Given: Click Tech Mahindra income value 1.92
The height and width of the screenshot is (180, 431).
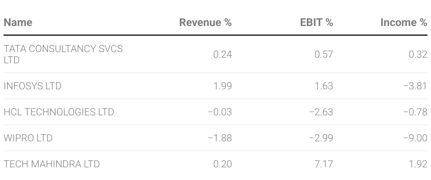Looking at the screenshot, I should (x=418, y=164).
